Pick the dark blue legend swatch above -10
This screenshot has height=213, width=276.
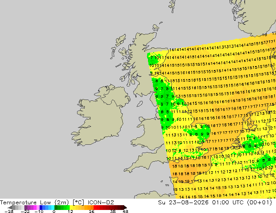click(41, 207)
